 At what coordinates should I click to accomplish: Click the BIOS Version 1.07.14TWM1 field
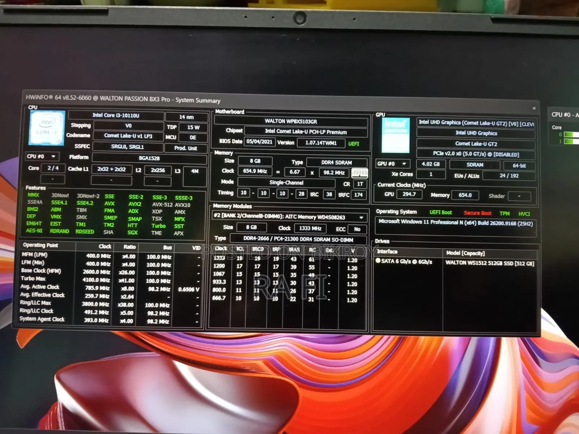tap(321, 143)
